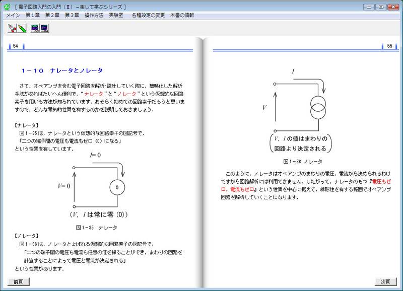This screenshot has width=403, height=291.
Task: Go to the previous page with 前頁
Action: point(18,281)
